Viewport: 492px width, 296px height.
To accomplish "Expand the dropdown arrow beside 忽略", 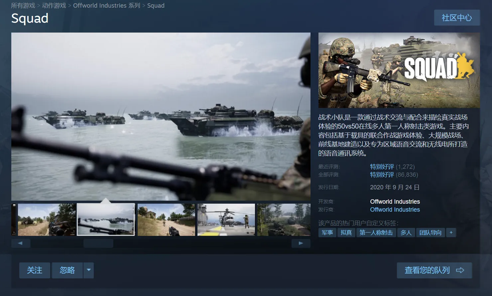I will coord(88,270).
